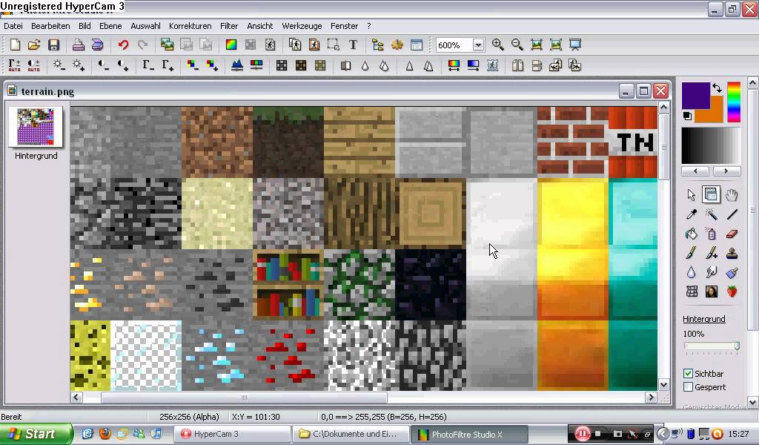Click the Windows Start button
The image size is (759, 445).
[x=36, y=434]
